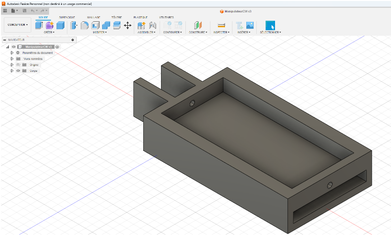Click the NAVIGATEUR panel options round button
The height and width of the screenshot is (249, 391).
[73, 40]
